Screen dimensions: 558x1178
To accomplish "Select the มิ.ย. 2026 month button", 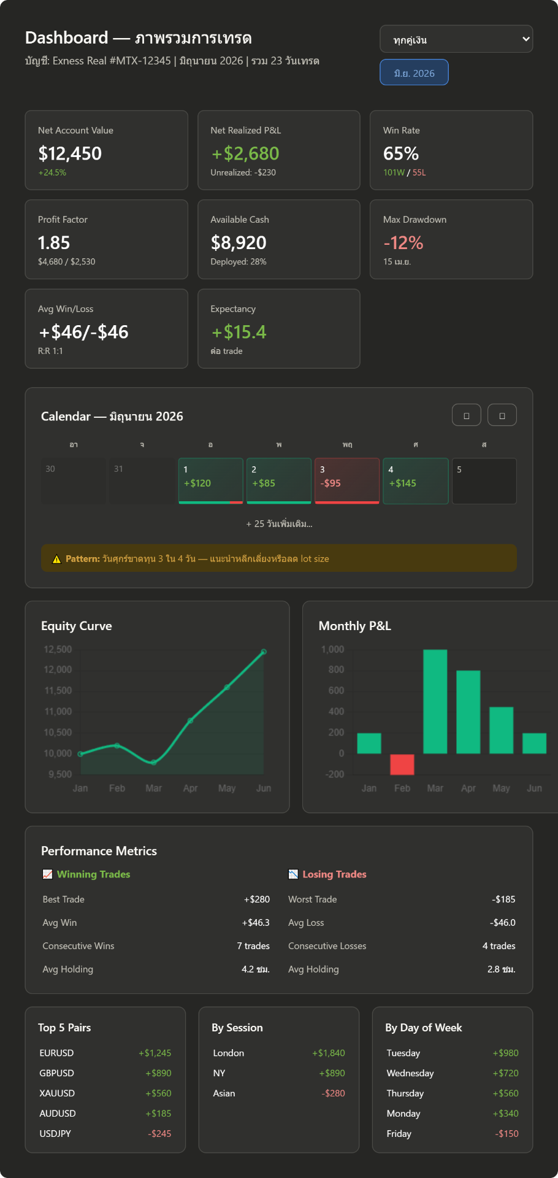I will pyautogui.click(x=414, y=72).
